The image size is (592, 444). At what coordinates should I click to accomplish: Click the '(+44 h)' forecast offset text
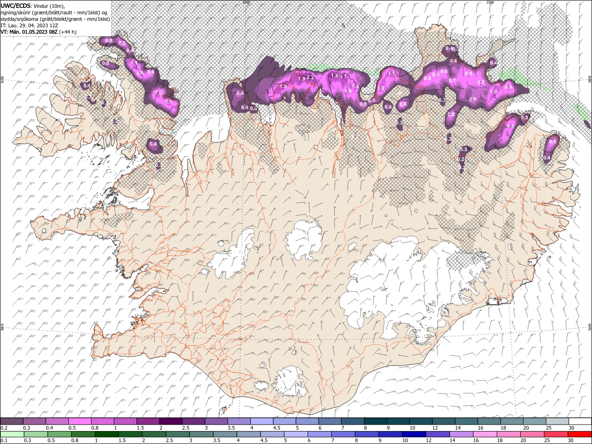68,32
